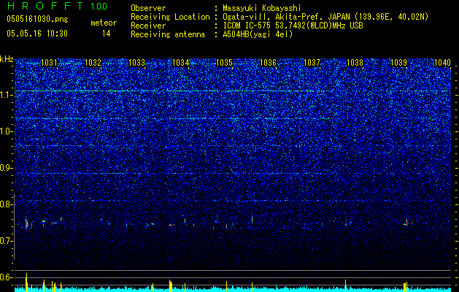Click the 1.1 kHz axis label

pyautogui.click(x=5, y=95)
